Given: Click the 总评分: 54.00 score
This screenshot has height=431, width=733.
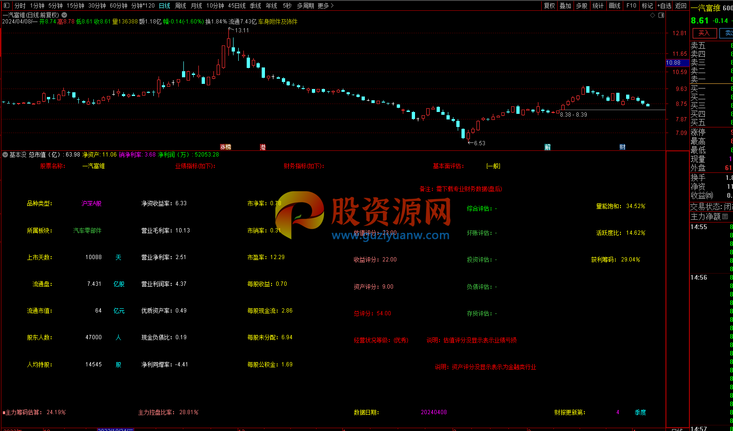Looking at the screenshot, I should click(372, 313).
